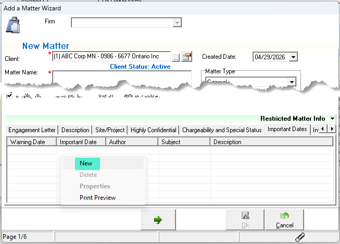Viewport: 340px width, 244px height.
Task: Click the 'Page 1/6' status text
Action: [x=15, y=237]
